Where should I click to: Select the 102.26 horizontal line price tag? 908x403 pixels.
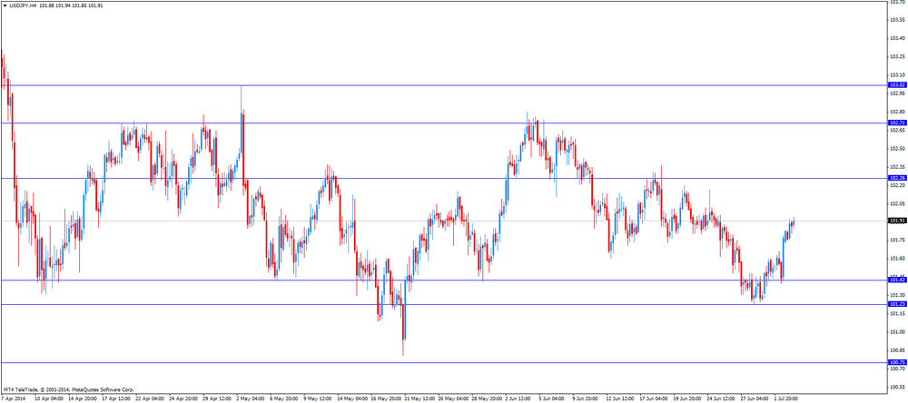[897, 178]
